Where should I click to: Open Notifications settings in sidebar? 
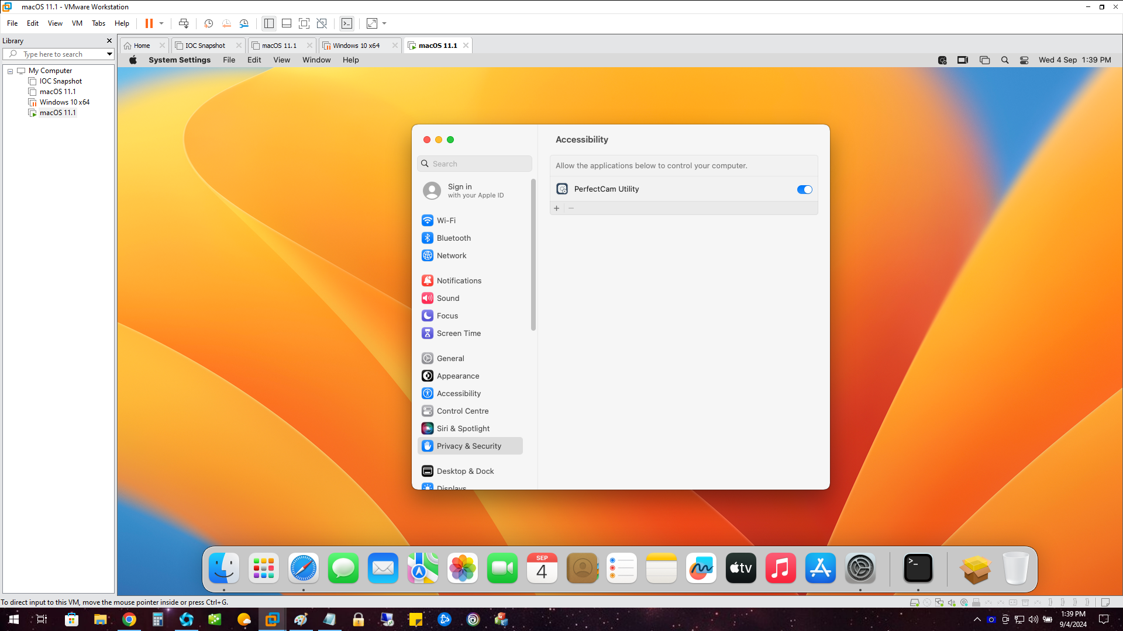point(471,280)
